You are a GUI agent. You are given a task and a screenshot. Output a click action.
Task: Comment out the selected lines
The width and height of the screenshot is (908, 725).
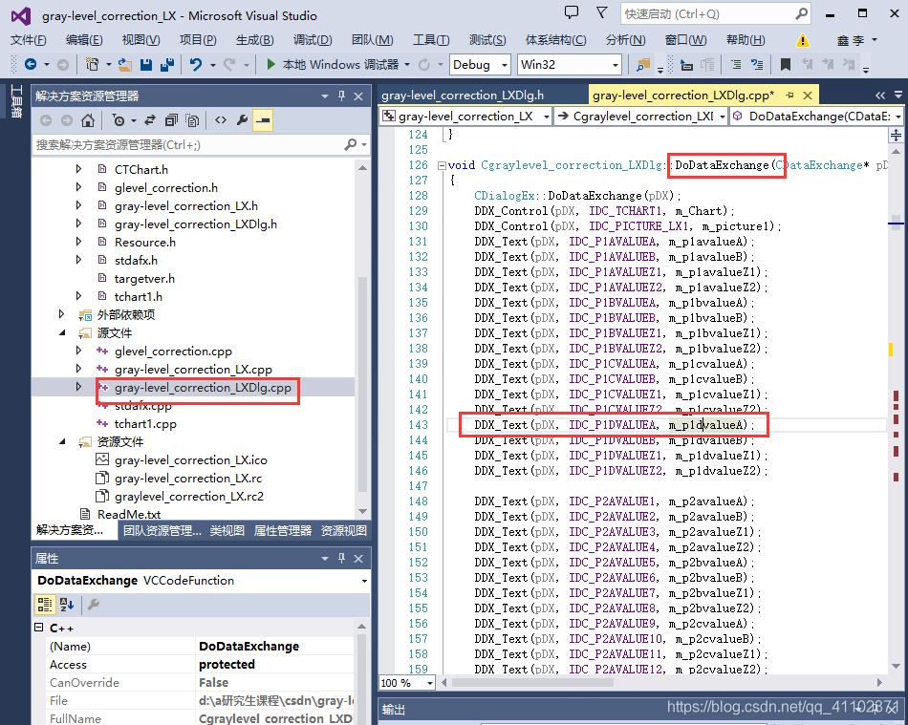[x=735, y=65]
